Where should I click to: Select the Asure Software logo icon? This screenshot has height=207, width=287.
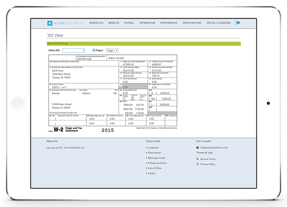pos(50,23)
